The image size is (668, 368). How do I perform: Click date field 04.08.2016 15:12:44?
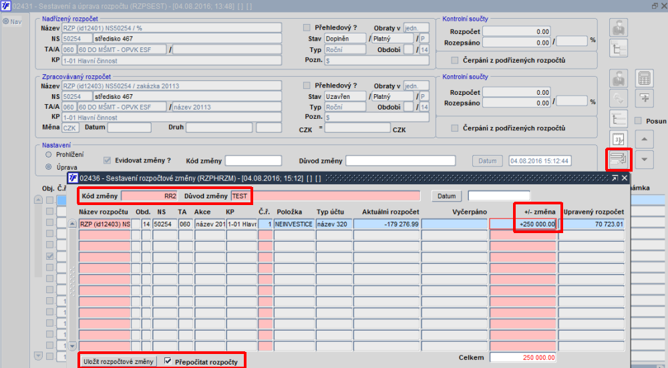[540, 161]
